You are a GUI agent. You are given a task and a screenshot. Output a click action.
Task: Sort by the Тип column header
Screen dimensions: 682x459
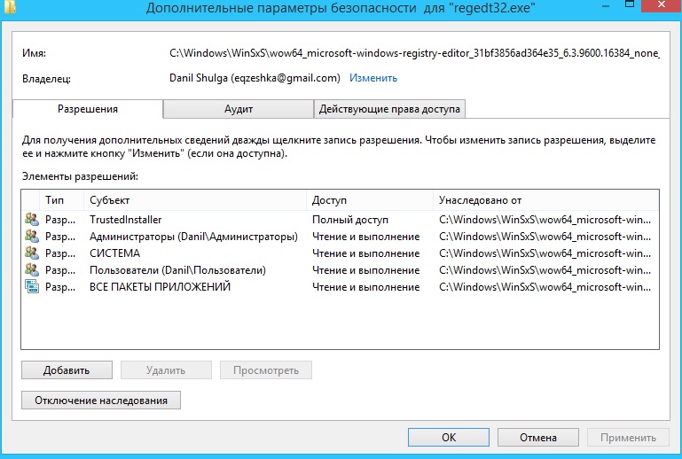point(61,200)
